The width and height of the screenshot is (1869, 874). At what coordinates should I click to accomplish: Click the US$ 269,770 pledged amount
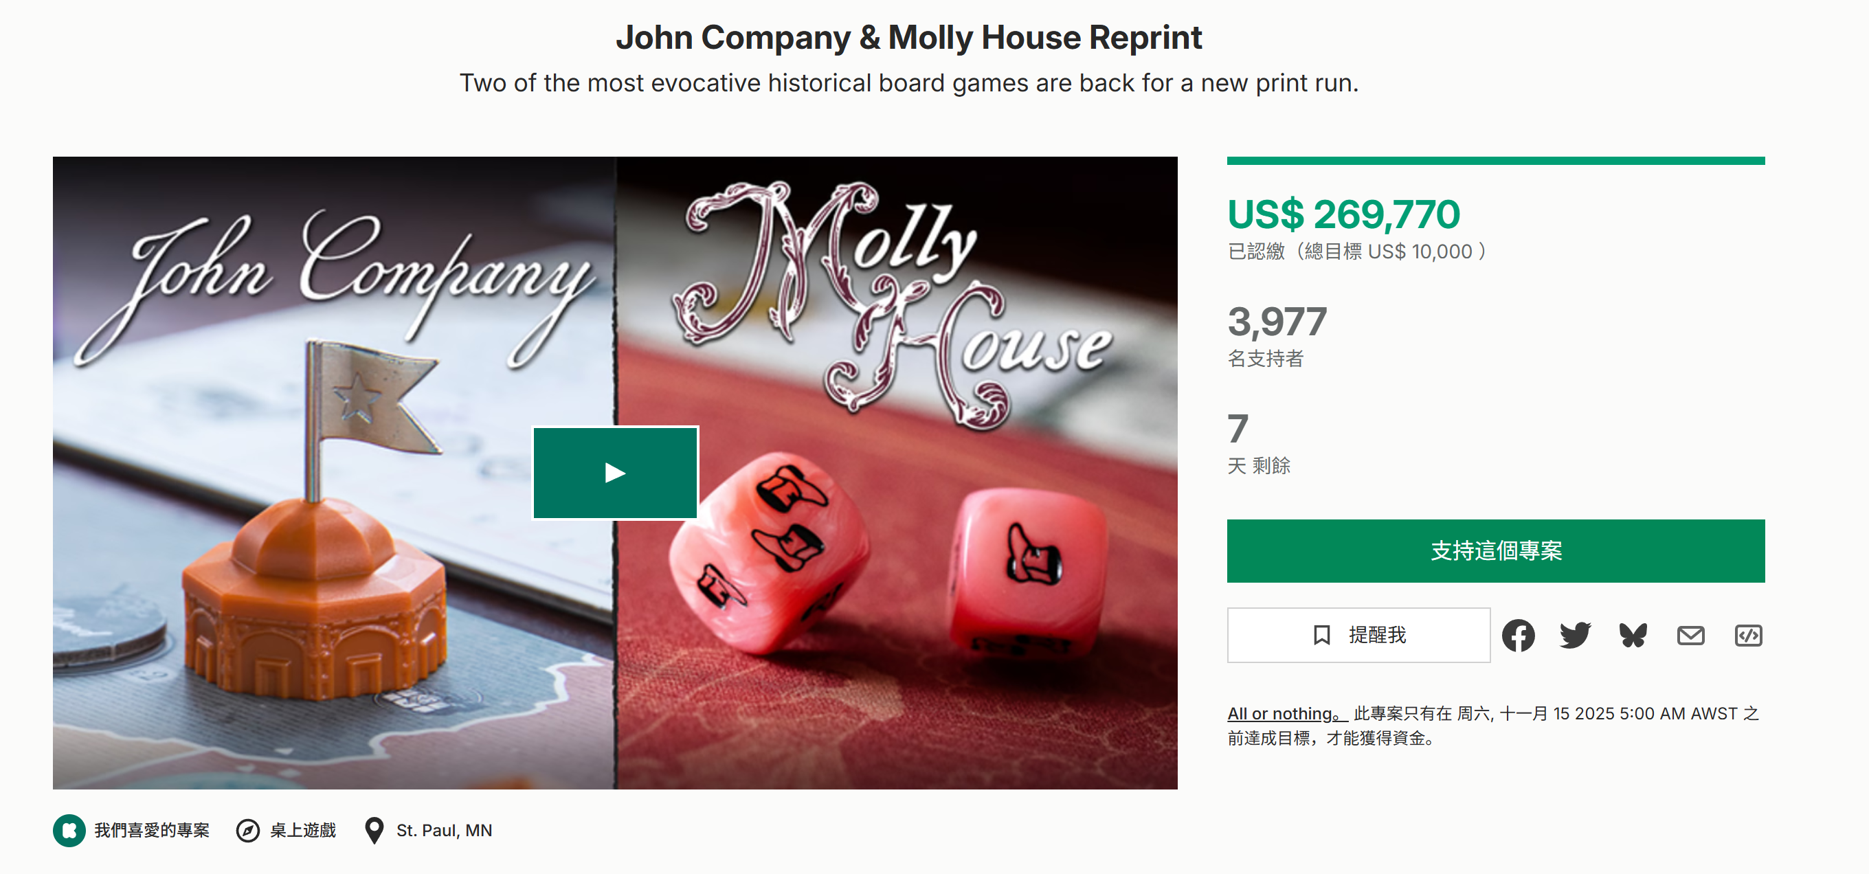click(1343, 214)
